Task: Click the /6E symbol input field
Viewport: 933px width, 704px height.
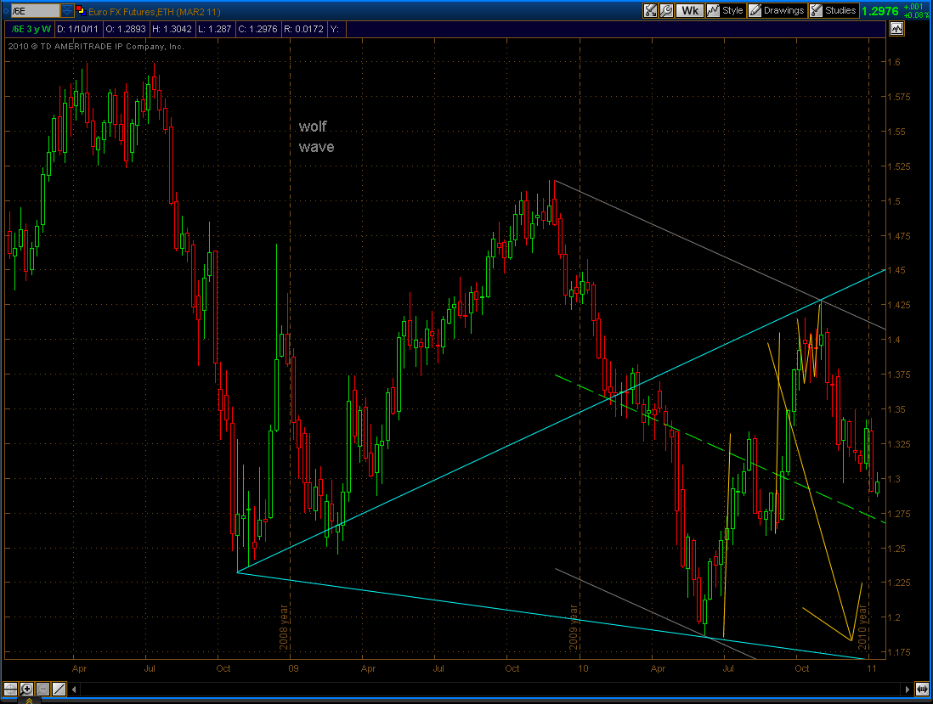Action: click(x=36, y=11)
